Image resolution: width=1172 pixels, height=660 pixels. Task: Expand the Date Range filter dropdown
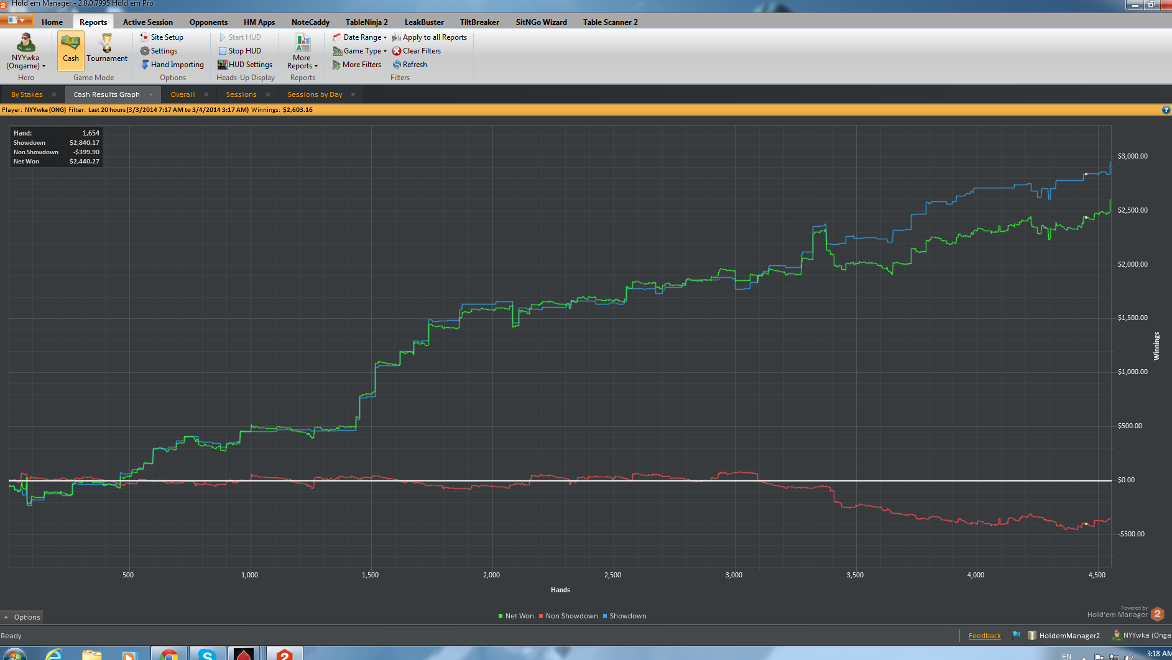click(x=359, y=37)
